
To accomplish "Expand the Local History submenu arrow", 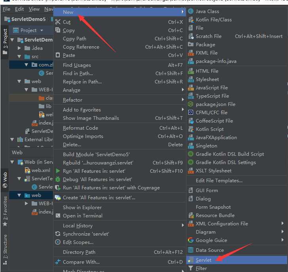I will pyautogui.click(x=183, y=225).
